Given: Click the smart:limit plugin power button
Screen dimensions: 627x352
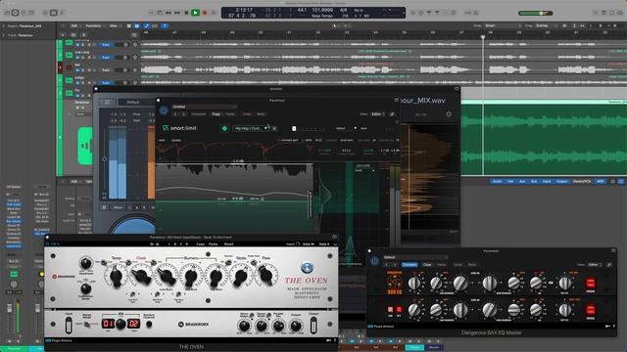Looking at the screenshot, I should click(164, 110).
